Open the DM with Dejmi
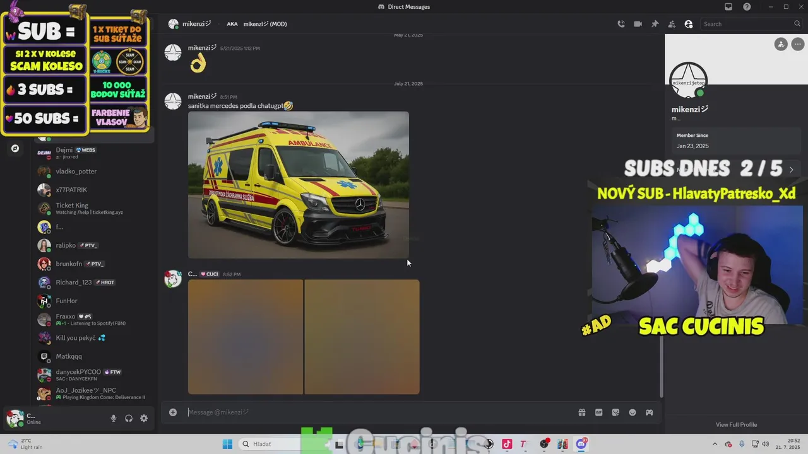 93,153
